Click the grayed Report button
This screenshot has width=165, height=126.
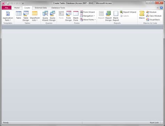click(x=101, y=15)
